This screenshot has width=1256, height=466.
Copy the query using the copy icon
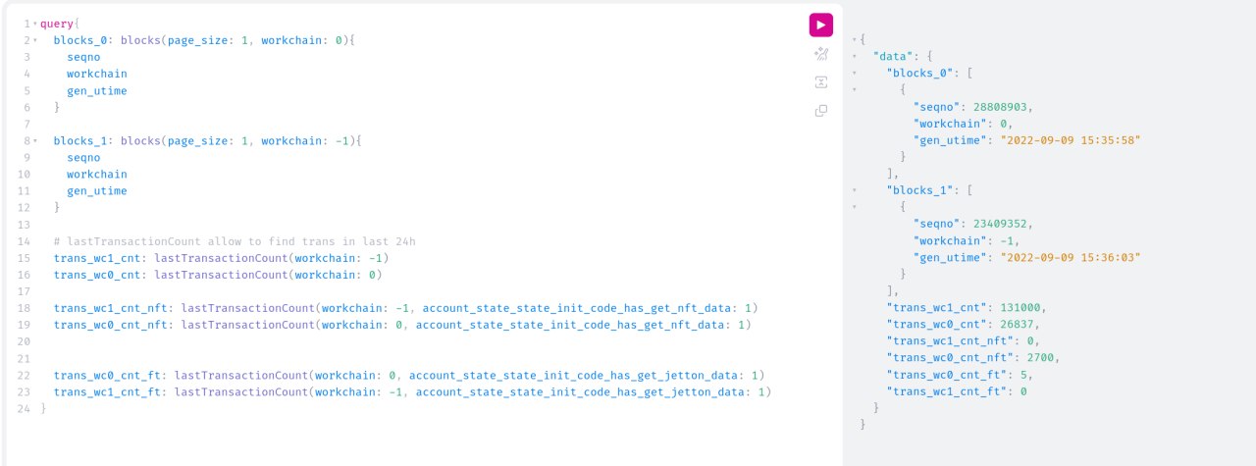pos(821,111)
